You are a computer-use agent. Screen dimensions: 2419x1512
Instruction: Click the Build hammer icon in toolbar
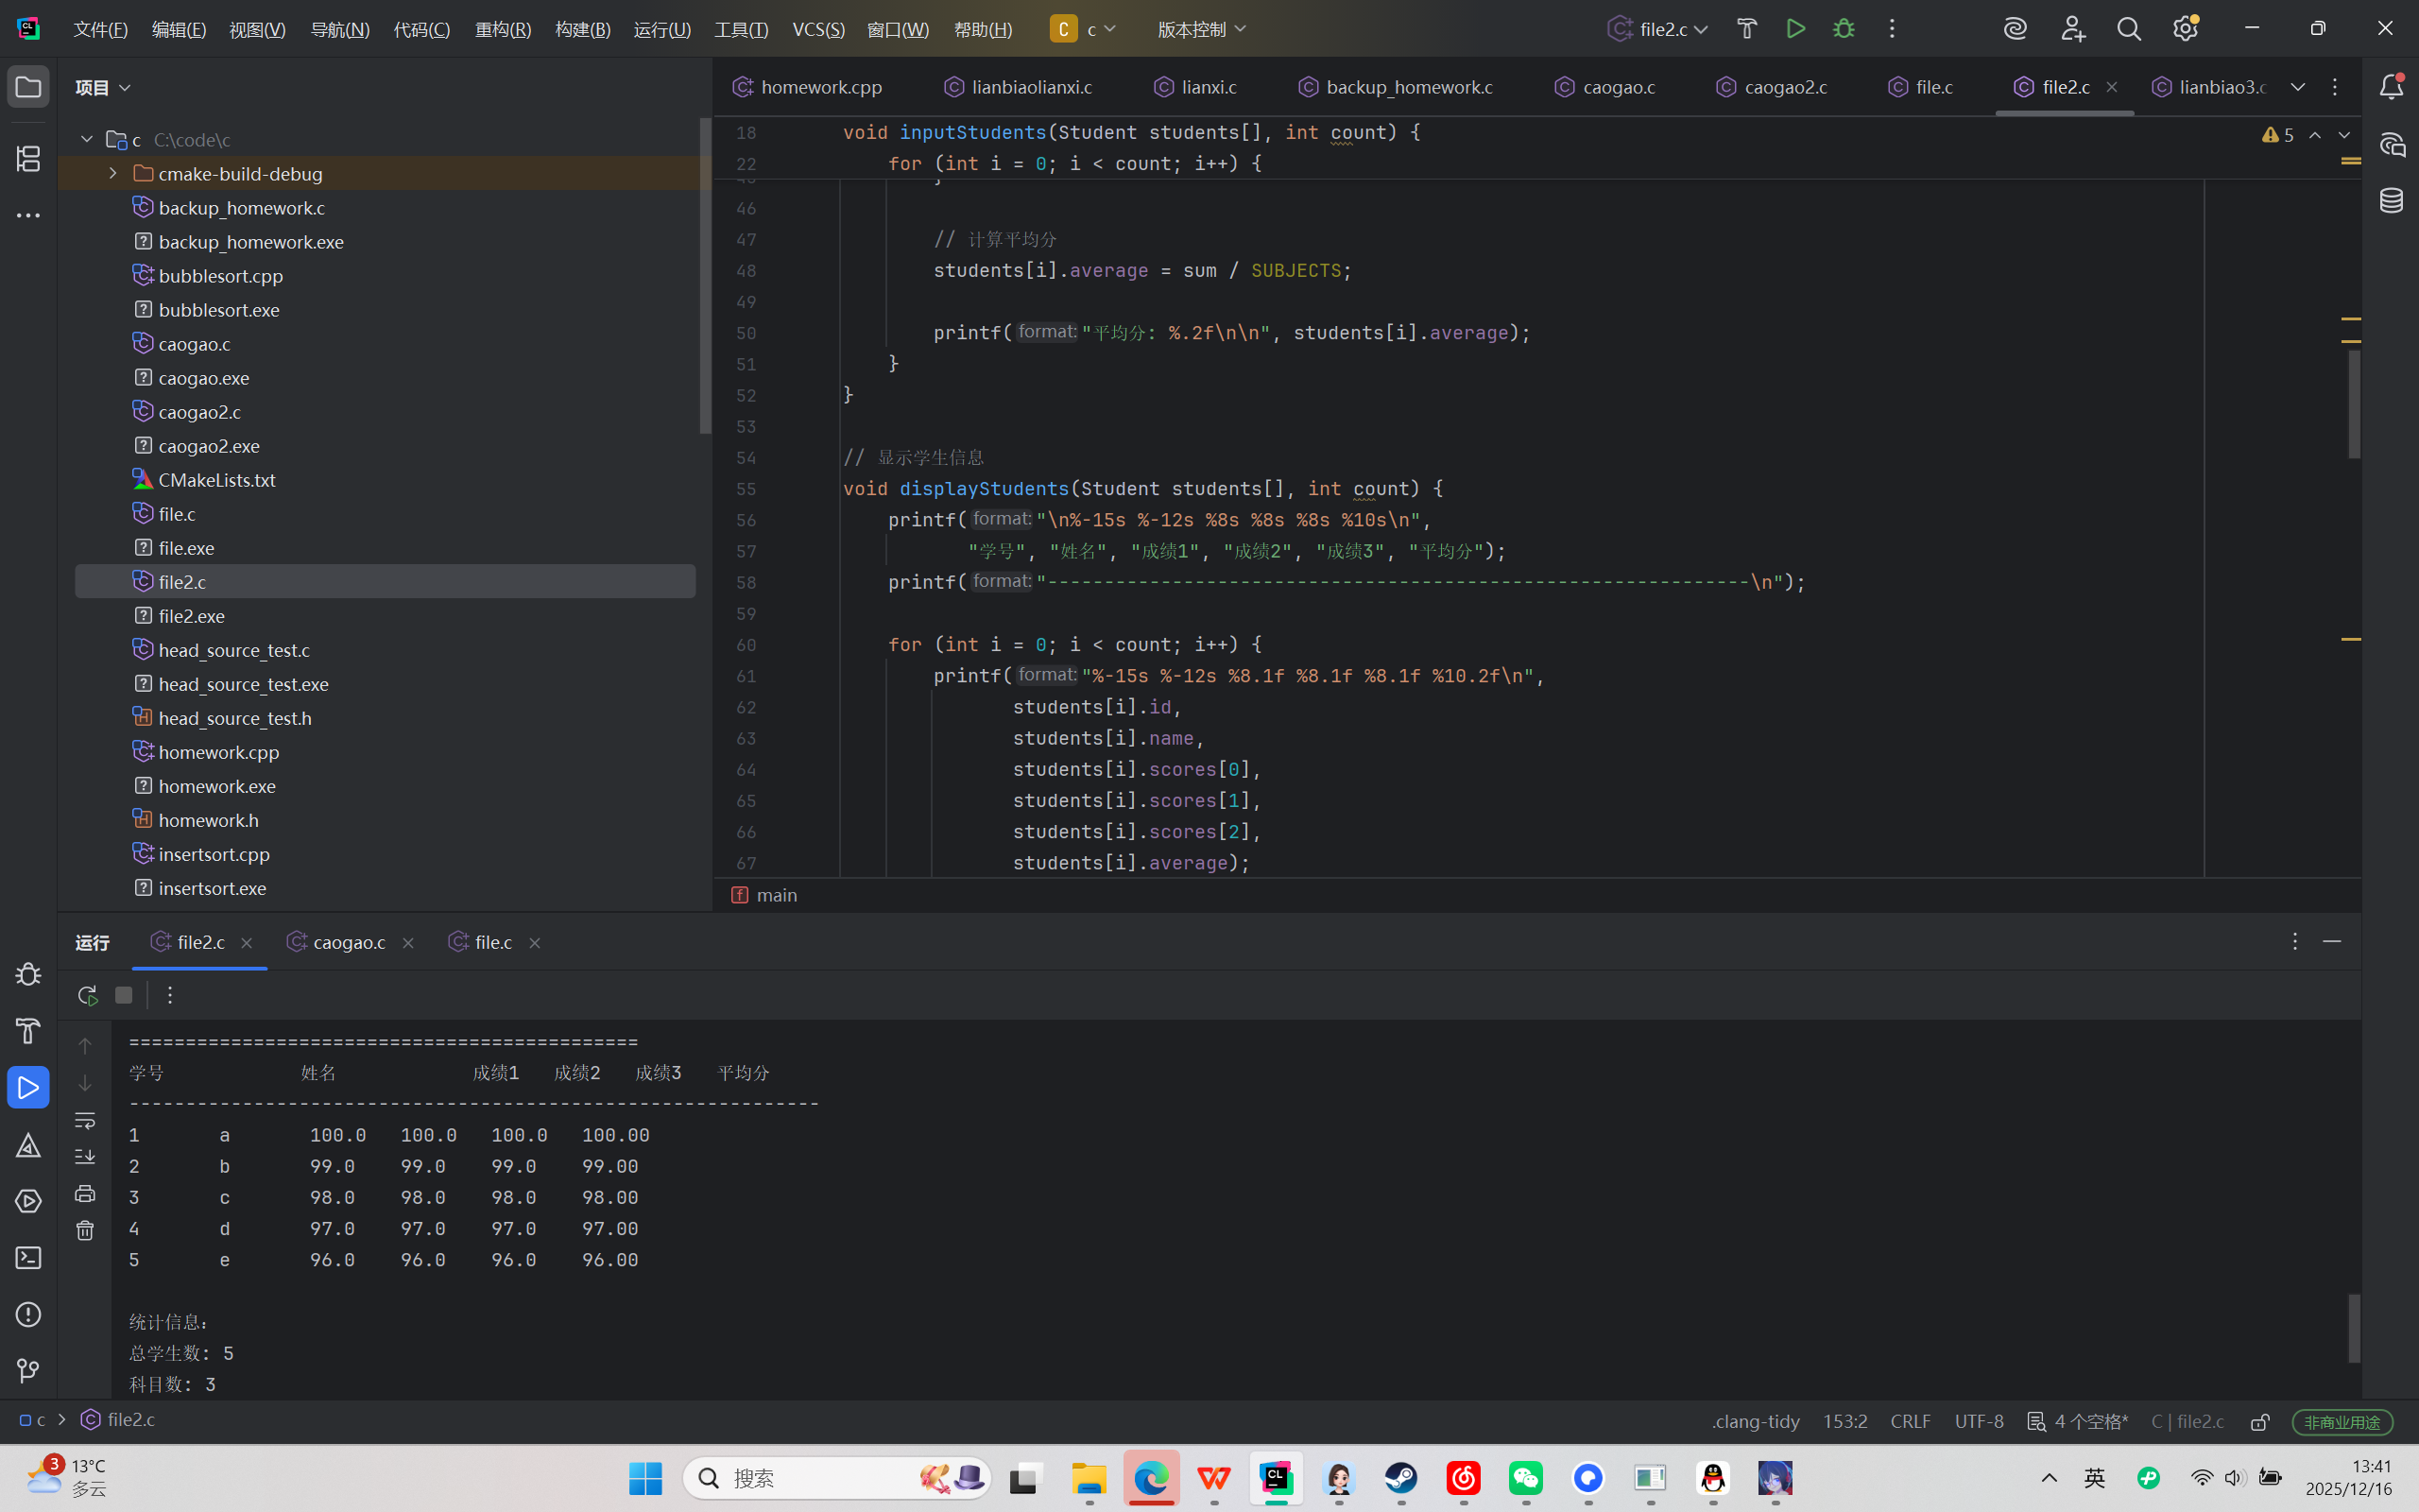pyautogui.click(x=1746, y=29)
